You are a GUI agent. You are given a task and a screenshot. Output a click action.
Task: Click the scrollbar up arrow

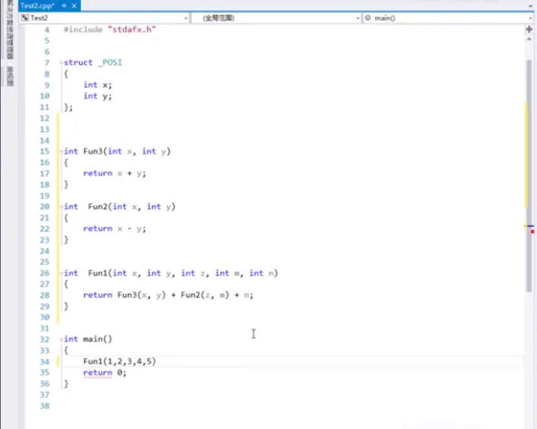coord(529,39)
